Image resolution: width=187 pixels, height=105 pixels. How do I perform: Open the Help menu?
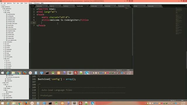point(42,3)
